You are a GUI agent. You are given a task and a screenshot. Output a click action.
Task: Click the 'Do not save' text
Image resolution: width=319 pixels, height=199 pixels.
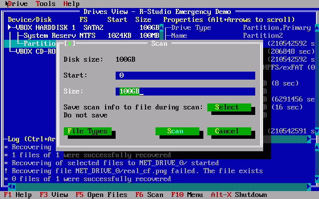tap(85, 115)
